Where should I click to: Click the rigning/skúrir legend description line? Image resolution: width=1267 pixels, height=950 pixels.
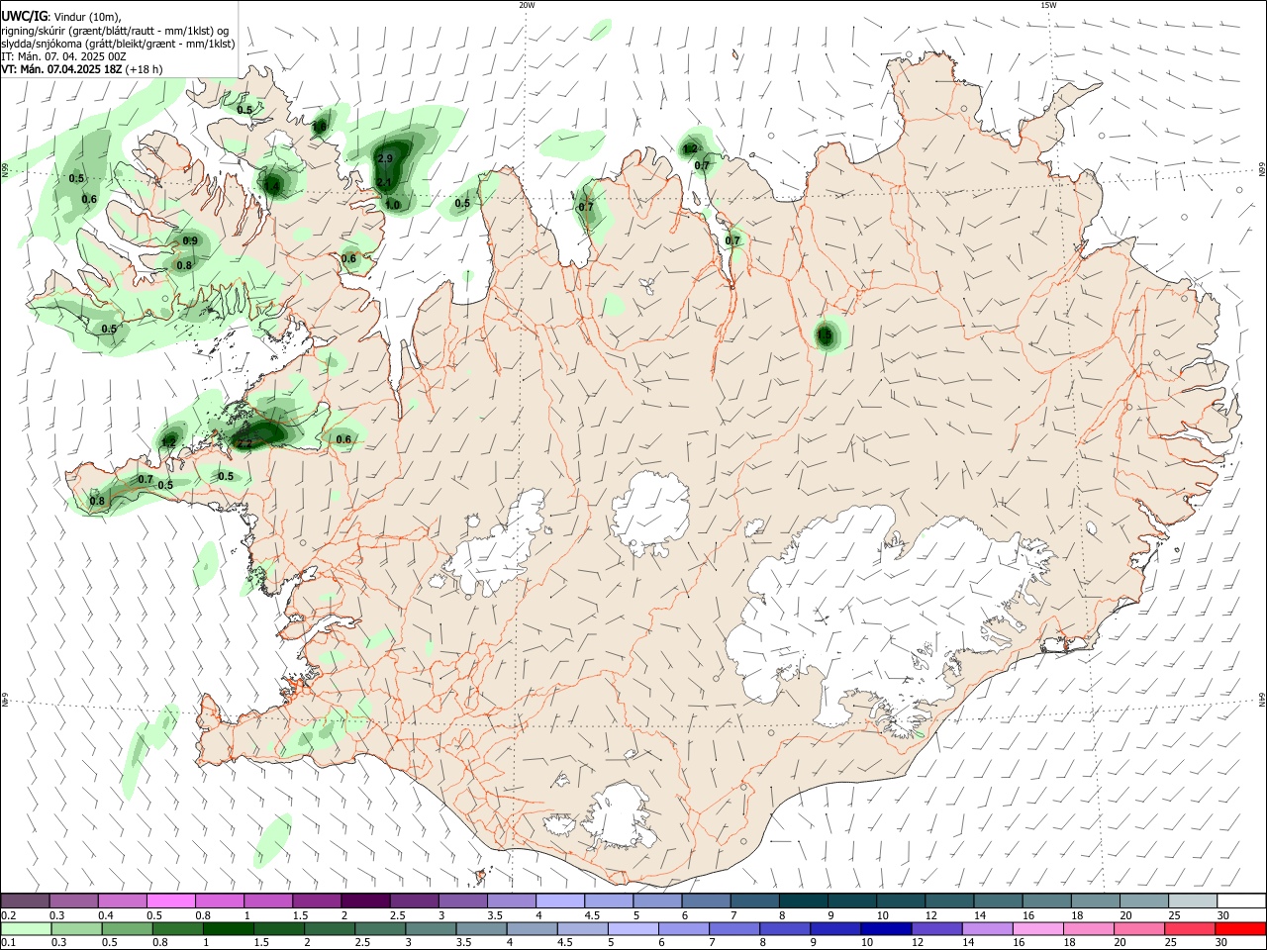[115, 31]
